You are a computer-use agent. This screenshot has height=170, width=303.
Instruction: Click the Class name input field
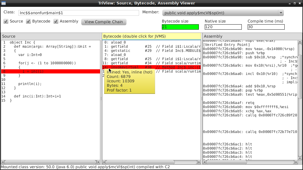click(x=79, y=13)
